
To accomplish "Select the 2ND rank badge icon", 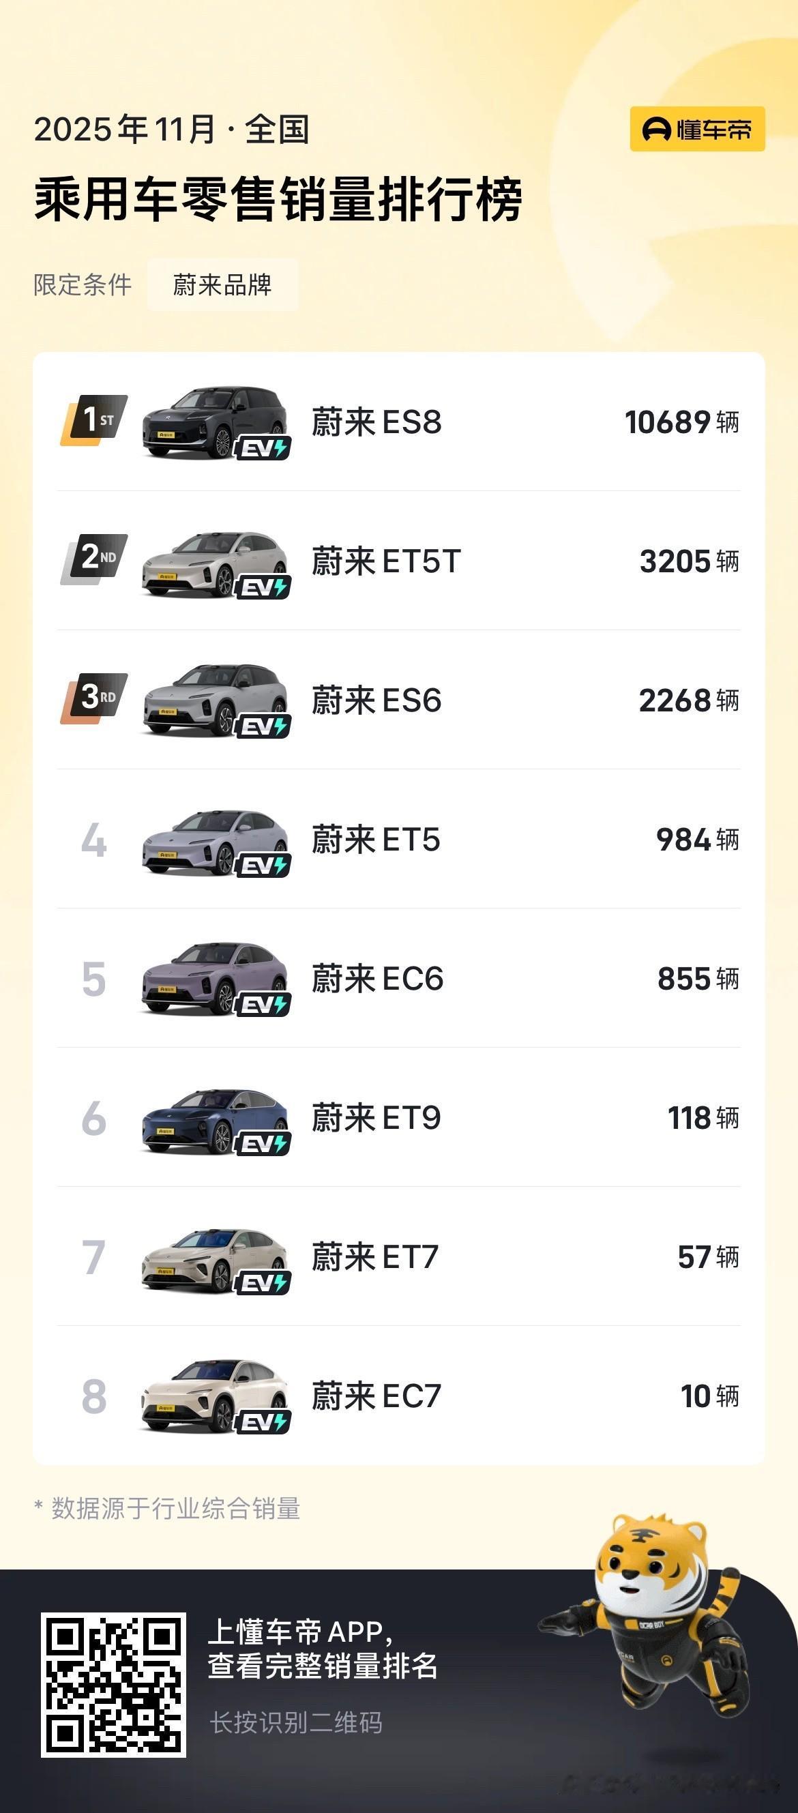I will click(94, 559).
